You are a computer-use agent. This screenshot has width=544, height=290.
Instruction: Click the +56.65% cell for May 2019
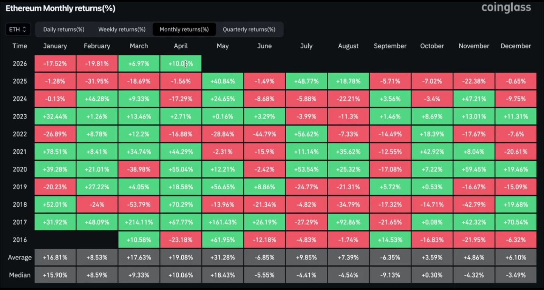223,187
